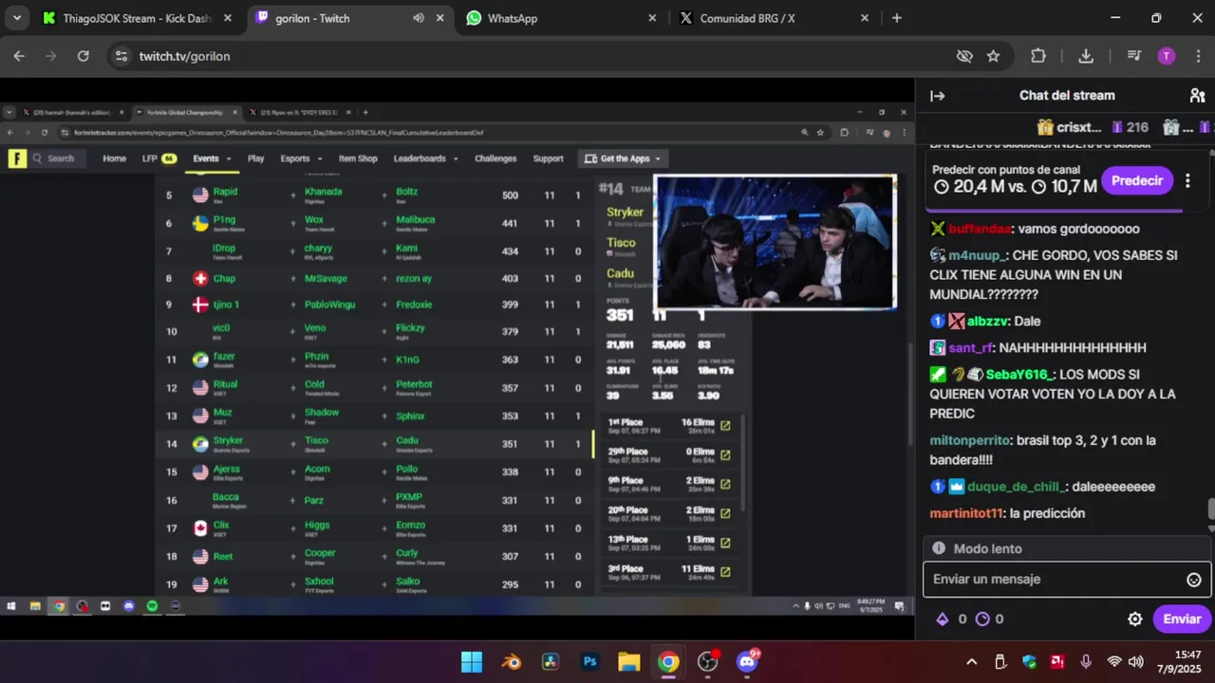Image resolution: width=1215 pixels, height=683 pixels.
Task: Open the emote picker in chat input
Action: [1194, 580]
